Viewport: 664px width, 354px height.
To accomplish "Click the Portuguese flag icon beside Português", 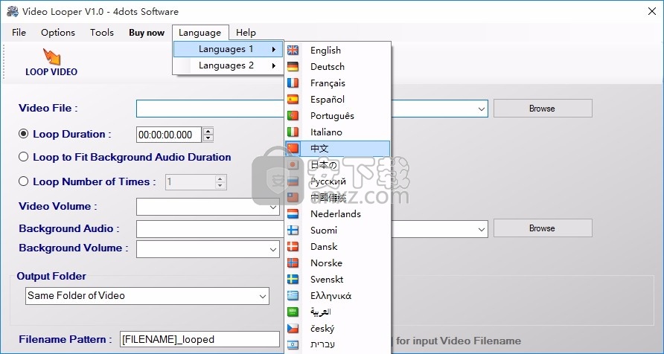I will [293, 115].
